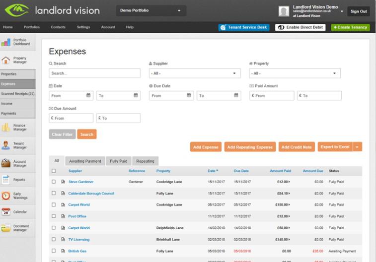Open document icon for TV Licensing row
The image size is (376, 262).
coord(63,240)
